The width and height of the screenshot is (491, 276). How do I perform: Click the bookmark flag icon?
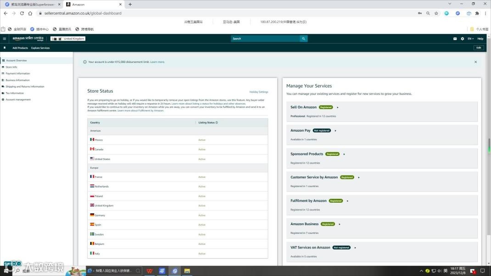pos(5,48)
